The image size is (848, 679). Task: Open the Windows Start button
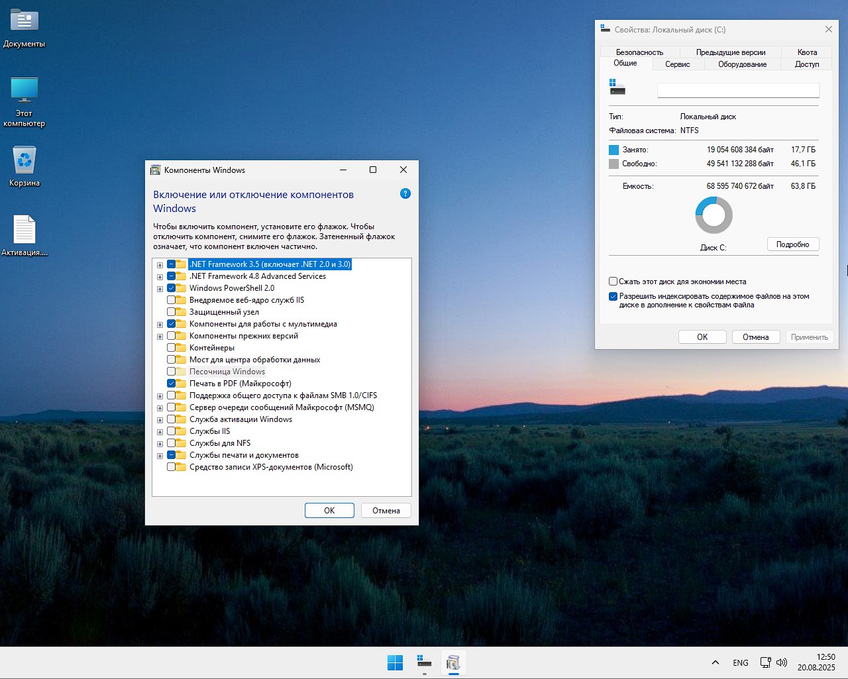[x=395, y=662]
